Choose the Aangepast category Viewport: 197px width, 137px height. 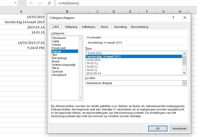[65, 75]
